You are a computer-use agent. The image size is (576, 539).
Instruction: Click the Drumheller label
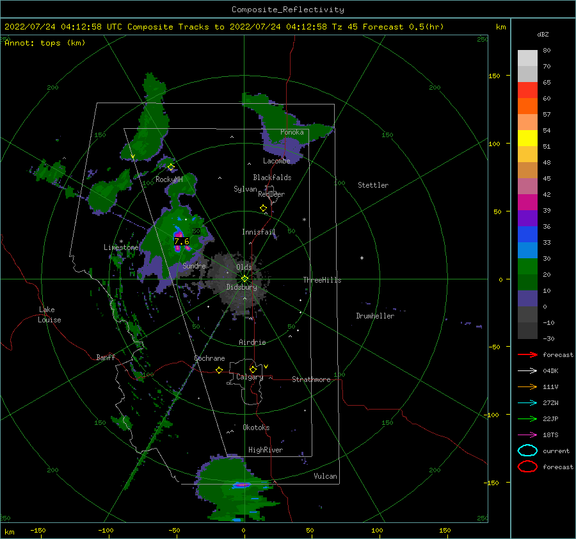375,316
